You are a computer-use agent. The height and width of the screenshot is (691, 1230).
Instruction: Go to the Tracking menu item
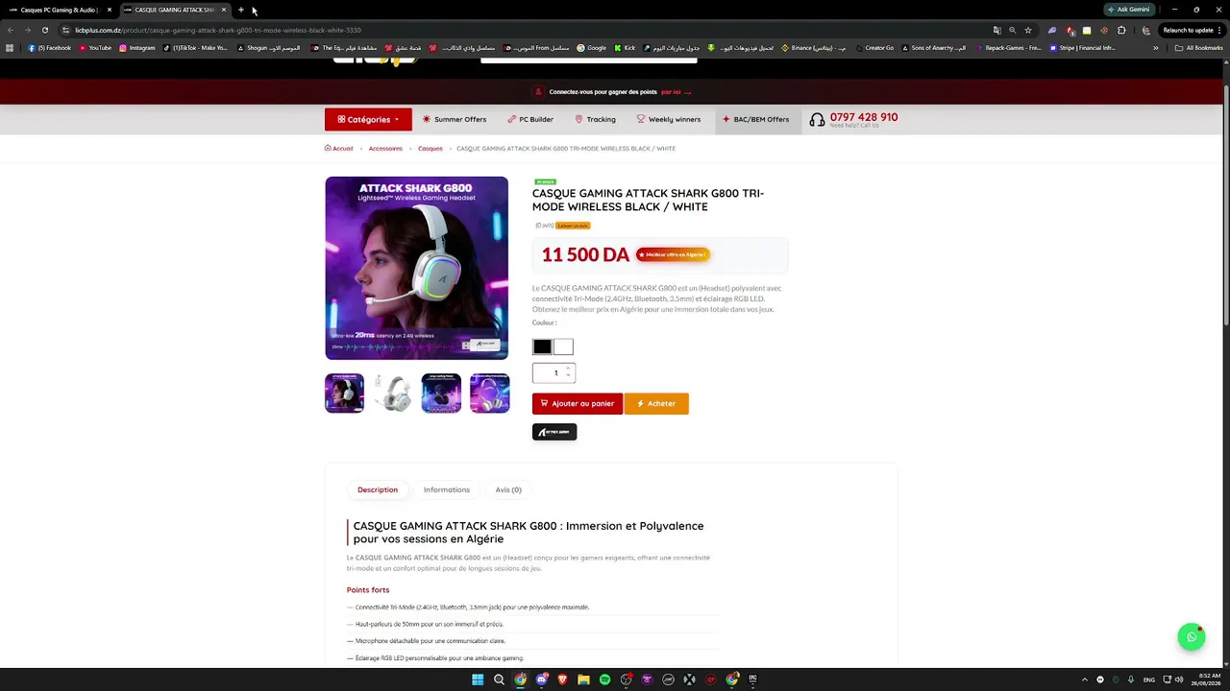[x=595, y=119]
